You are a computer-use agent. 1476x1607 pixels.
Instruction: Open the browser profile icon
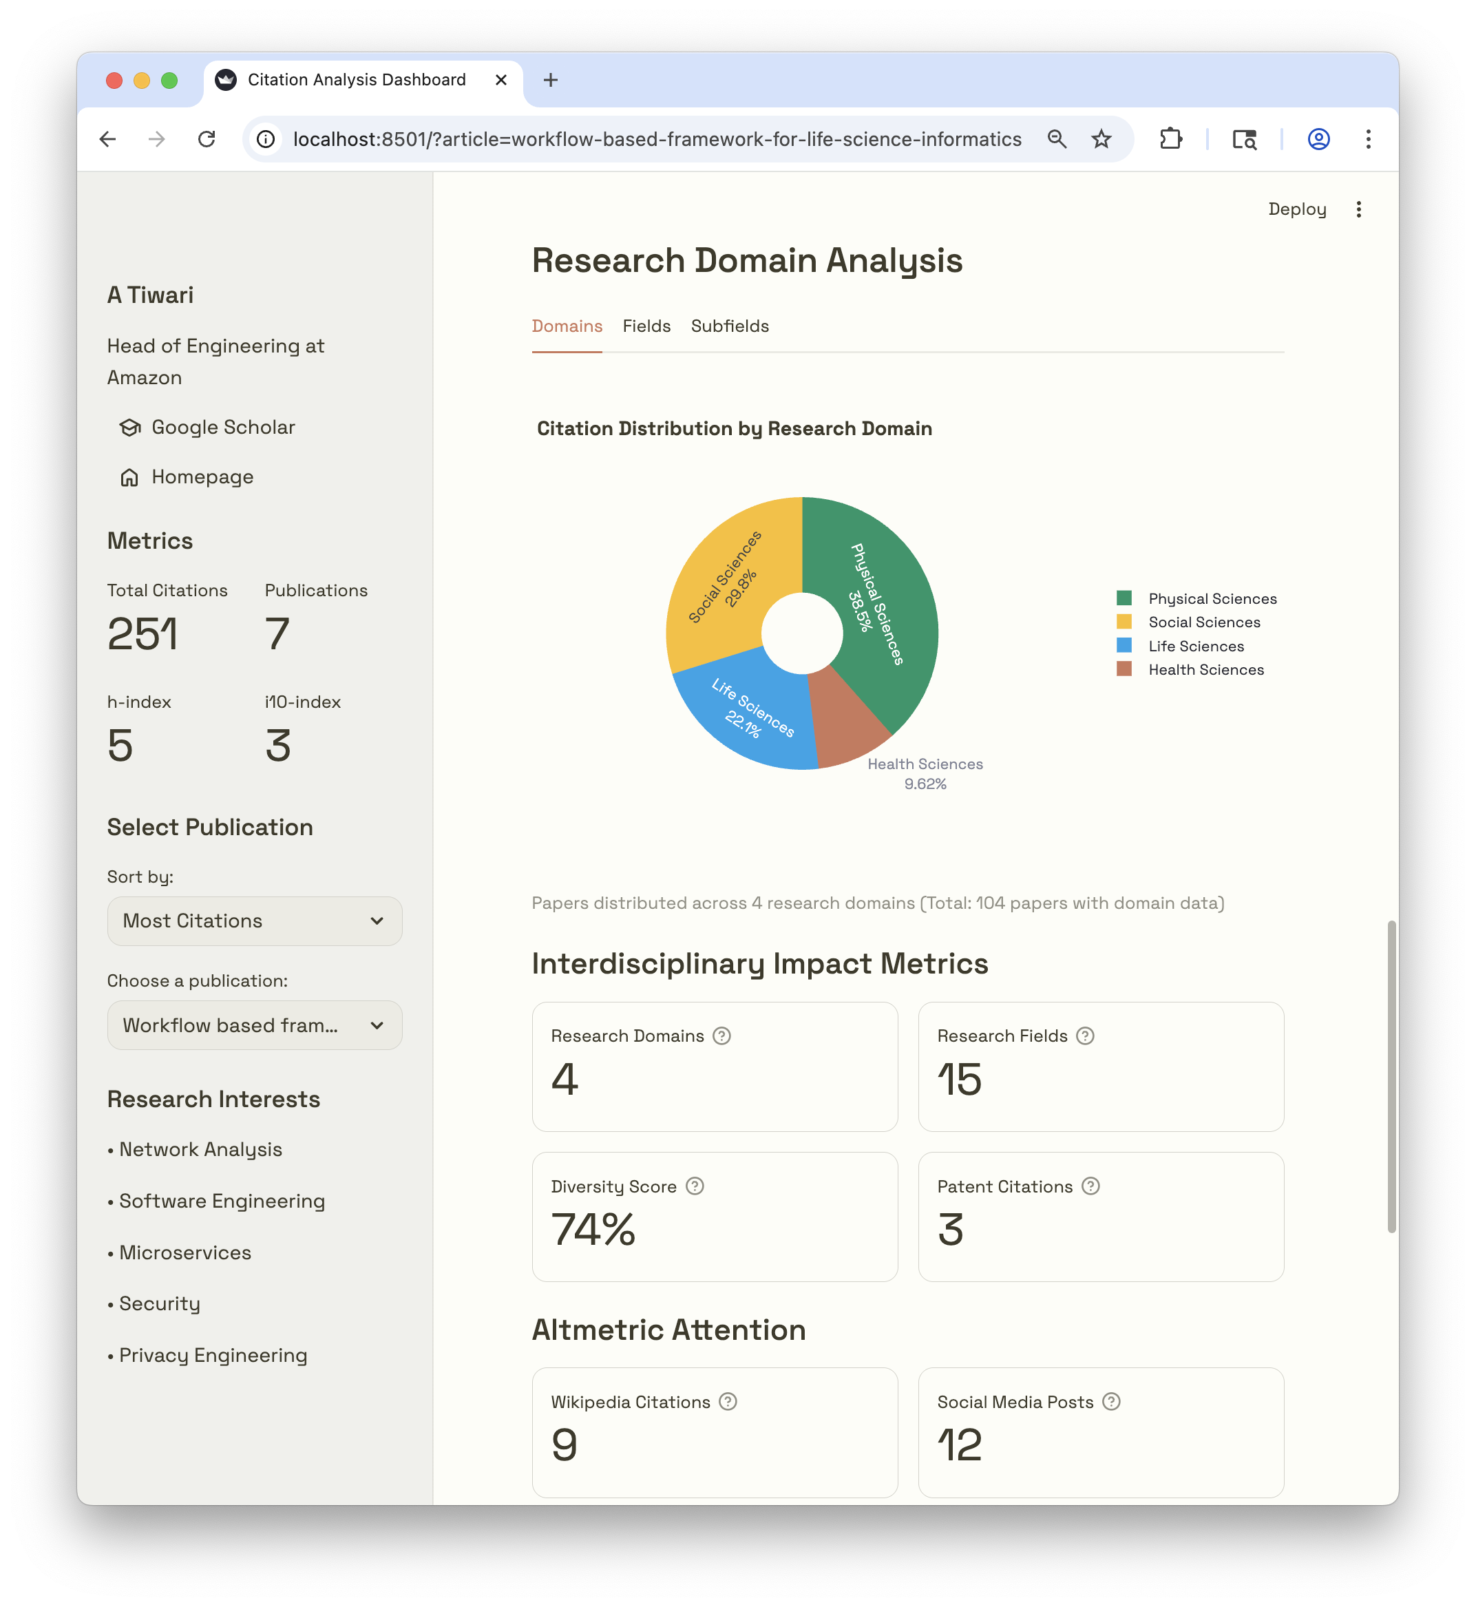[x=1318, y=140]
